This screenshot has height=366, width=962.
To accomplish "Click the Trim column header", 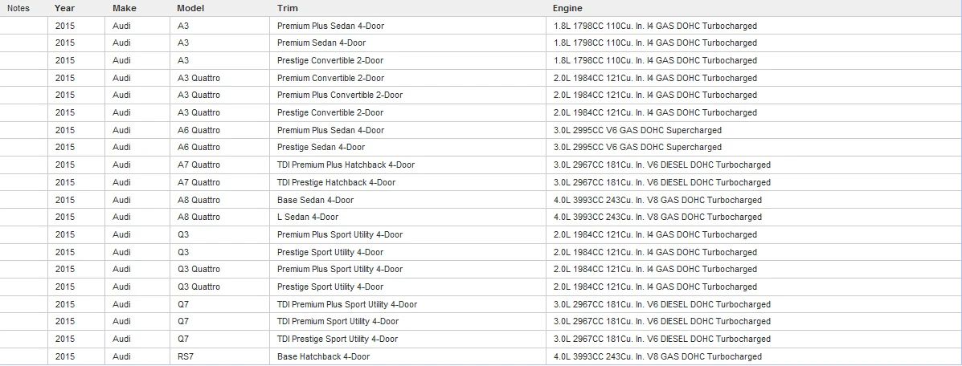I will click(x=287, y=8).
